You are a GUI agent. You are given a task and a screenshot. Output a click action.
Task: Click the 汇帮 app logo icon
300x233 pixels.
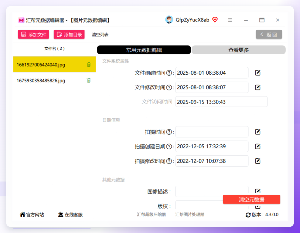(x=21, y=20)
